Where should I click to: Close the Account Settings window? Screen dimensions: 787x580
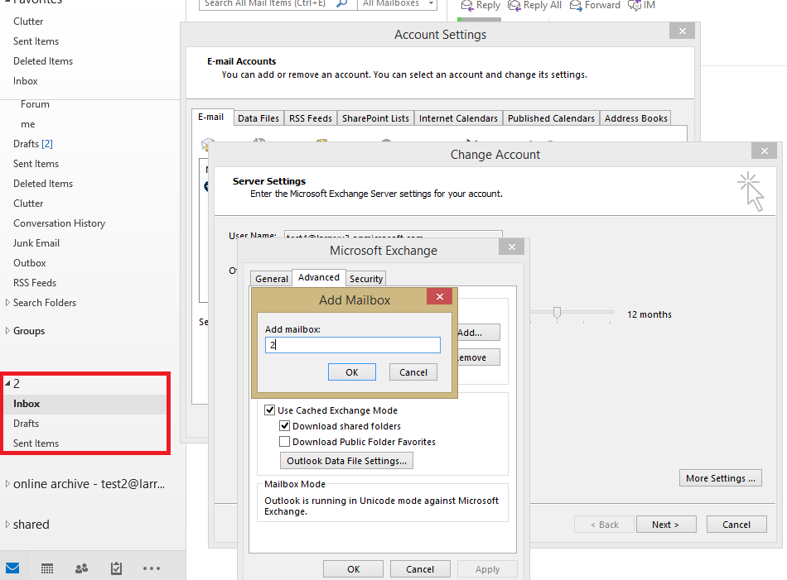(x=682, y=31)
